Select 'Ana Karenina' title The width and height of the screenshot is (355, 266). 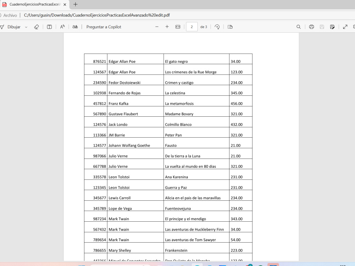(176, 177)
